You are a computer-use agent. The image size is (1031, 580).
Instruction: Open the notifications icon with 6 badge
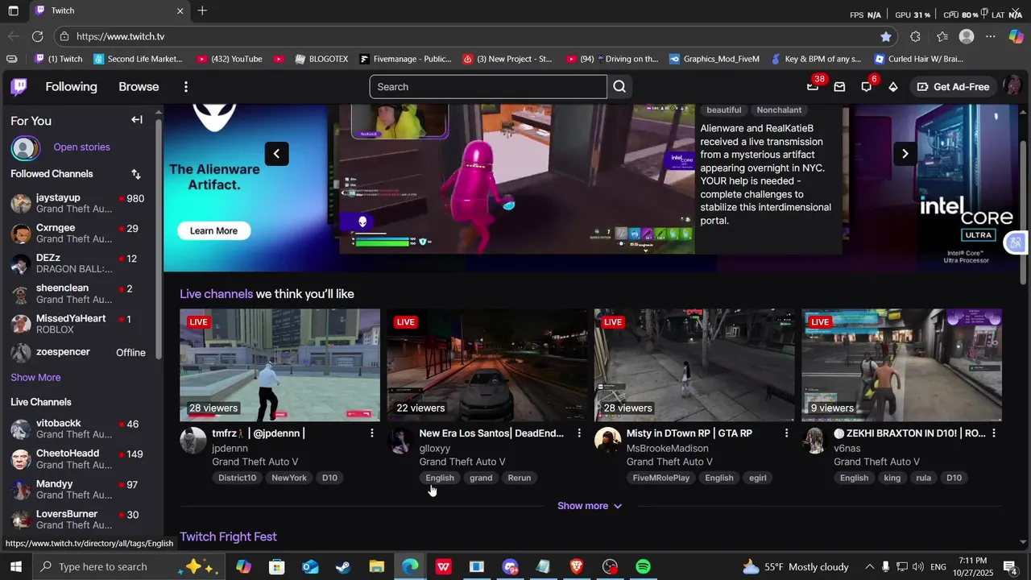[866, 86]
